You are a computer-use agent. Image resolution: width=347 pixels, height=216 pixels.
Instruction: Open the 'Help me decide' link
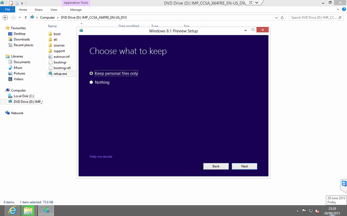point(101,156)
